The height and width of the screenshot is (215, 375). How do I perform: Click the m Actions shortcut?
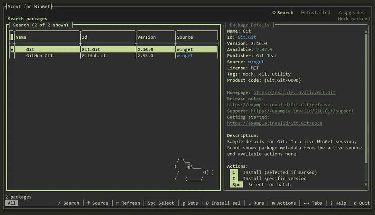tap(284, 203)
